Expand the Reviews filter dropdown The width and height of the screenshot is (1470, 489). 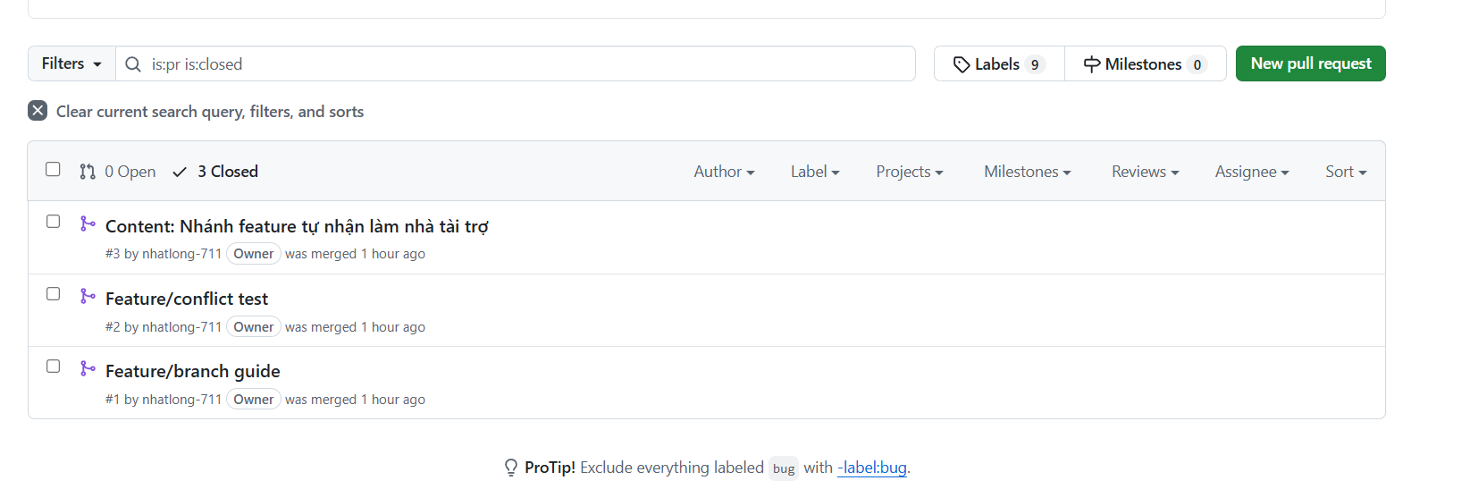(1145, 172)
